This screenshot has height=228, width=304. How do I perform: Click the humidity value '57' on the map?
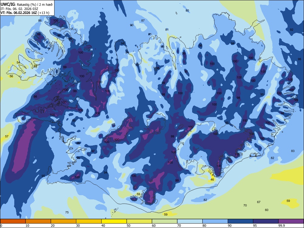click(7, 136)
